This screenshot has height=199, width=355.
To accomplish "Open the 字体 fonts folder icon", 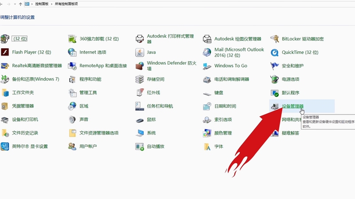I will point(207,147).
